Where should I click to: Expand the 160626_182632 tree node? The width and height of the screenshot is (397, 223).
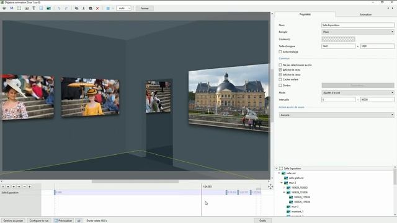pyautogui.click(x=284, y=188)
